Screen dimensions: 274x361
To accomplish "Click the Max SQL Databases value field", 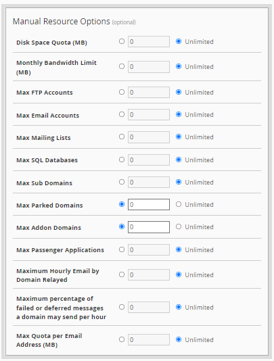I will click(x=149, y=160).
